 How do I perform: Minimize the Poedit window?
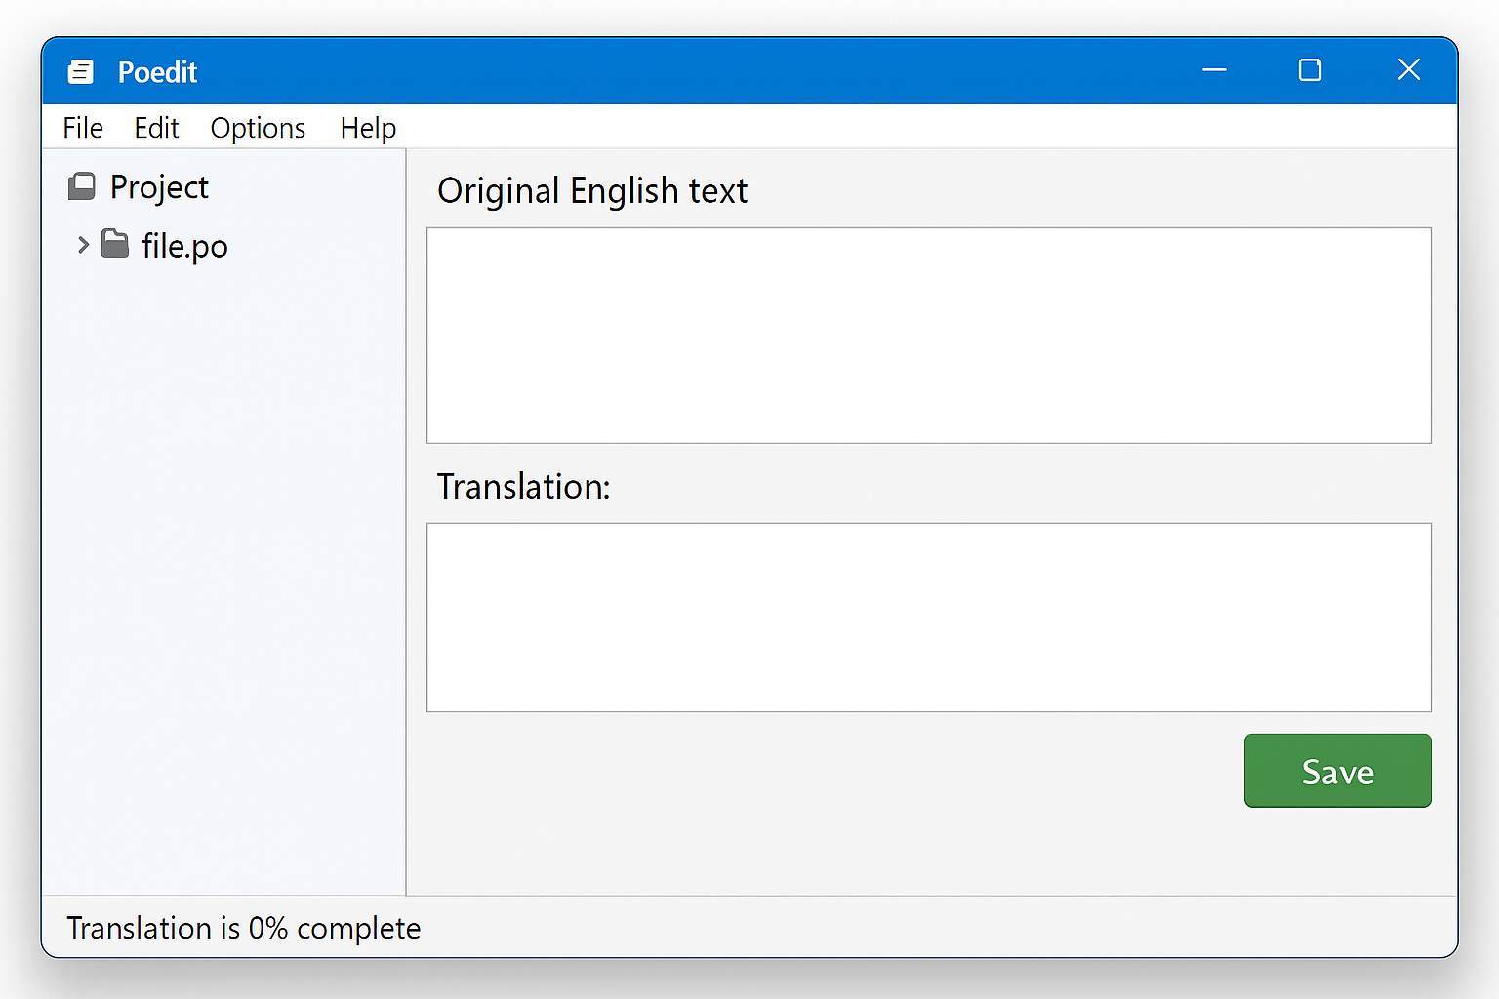1213,70
